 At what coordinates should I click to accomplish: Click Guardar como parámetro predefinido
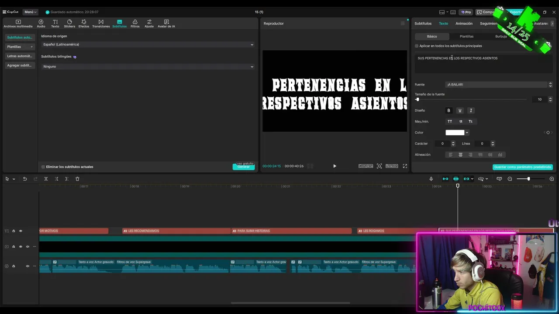point(523,167)
